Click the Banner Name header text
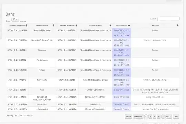 [95, 25]
